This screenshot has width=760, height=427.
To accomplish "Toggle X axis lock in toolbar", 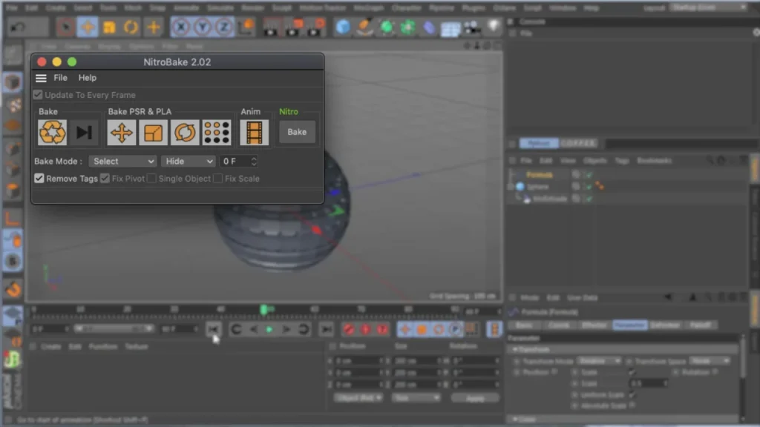I will (x=181, y=27).
